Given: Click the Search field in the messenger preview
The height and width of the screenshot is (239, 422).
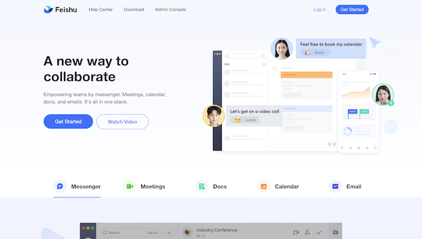Looking at the screenshot, I should click(x=131, y=232).
